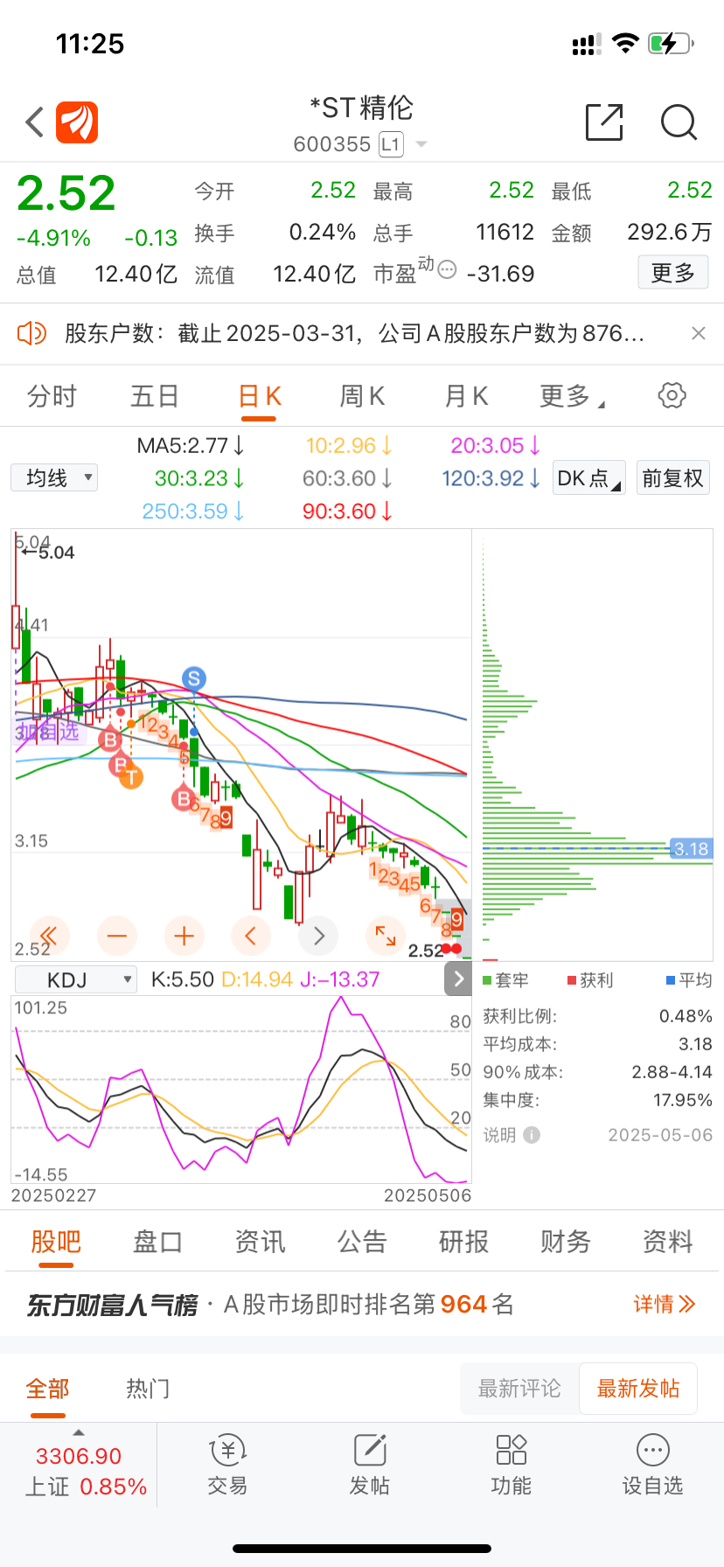Open the search magnifier icon
The width and height of the screenshot is (724, 1567).
(679, 122)
